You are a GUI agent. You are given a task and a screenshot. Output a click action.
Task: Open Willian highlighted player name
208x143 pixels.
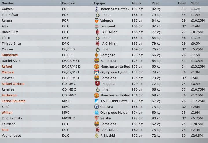(x=7, y=113)
